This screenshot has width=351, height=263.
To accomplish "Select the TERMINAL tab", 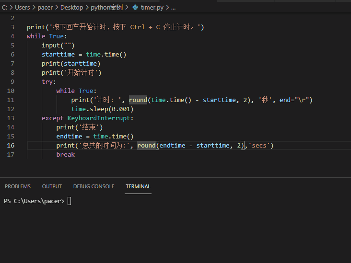I will [x=138, y=186].
